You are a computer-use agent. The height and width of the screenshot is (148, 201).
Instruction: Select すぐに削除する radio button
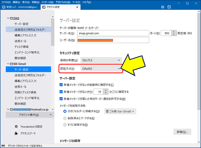(65, 125)
